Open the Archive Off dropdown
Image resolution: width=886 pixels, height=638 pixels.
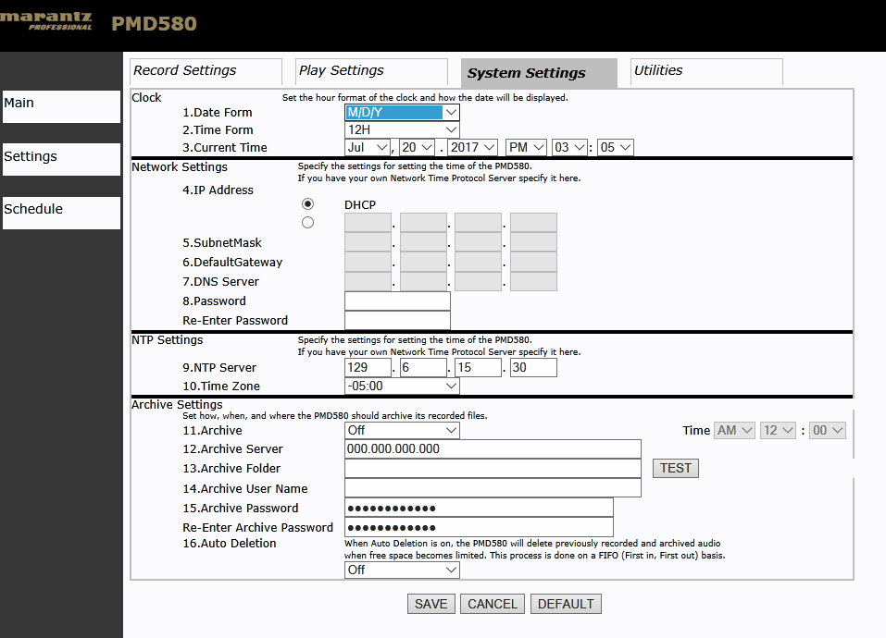(402, 430)
